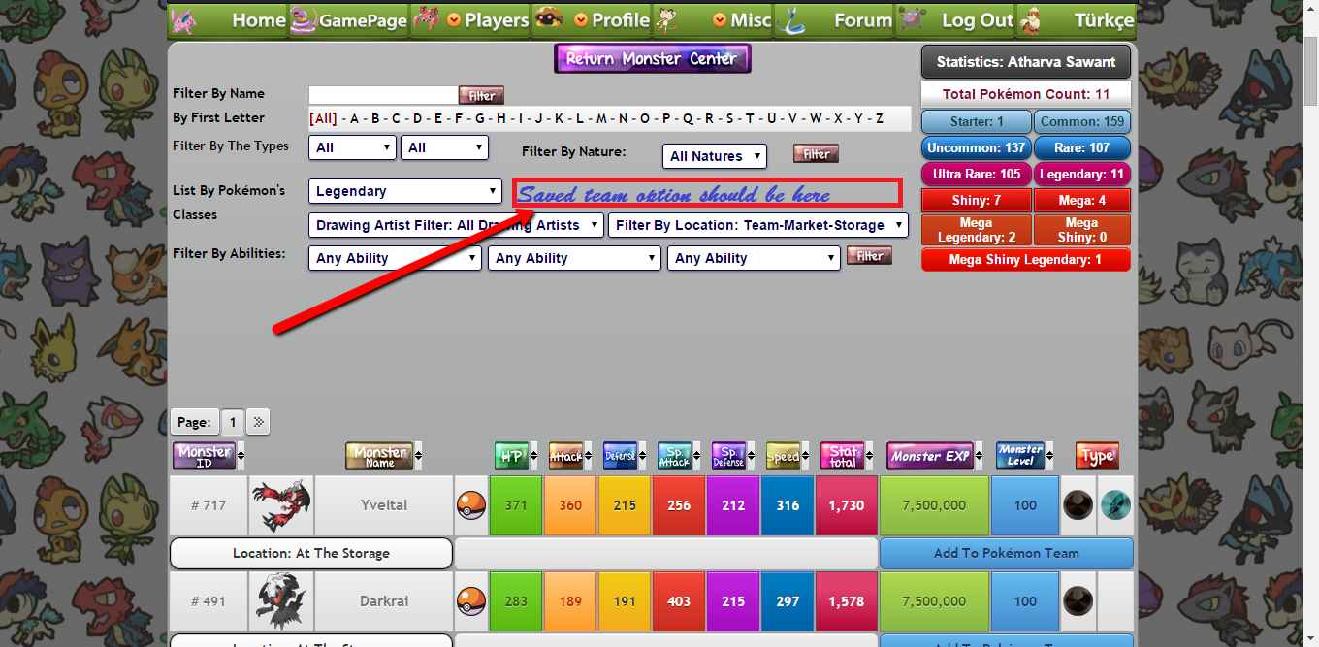Click Add To Pokémon Team for Yveltal
This screenshot has width=1319, height=647.
[x=1006, y=553]
